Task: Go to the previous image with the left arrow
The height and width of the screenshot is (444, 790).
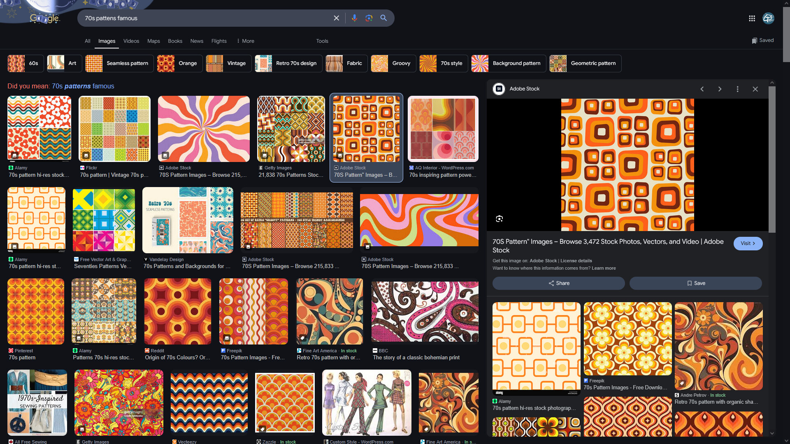Action: (702, 89)
